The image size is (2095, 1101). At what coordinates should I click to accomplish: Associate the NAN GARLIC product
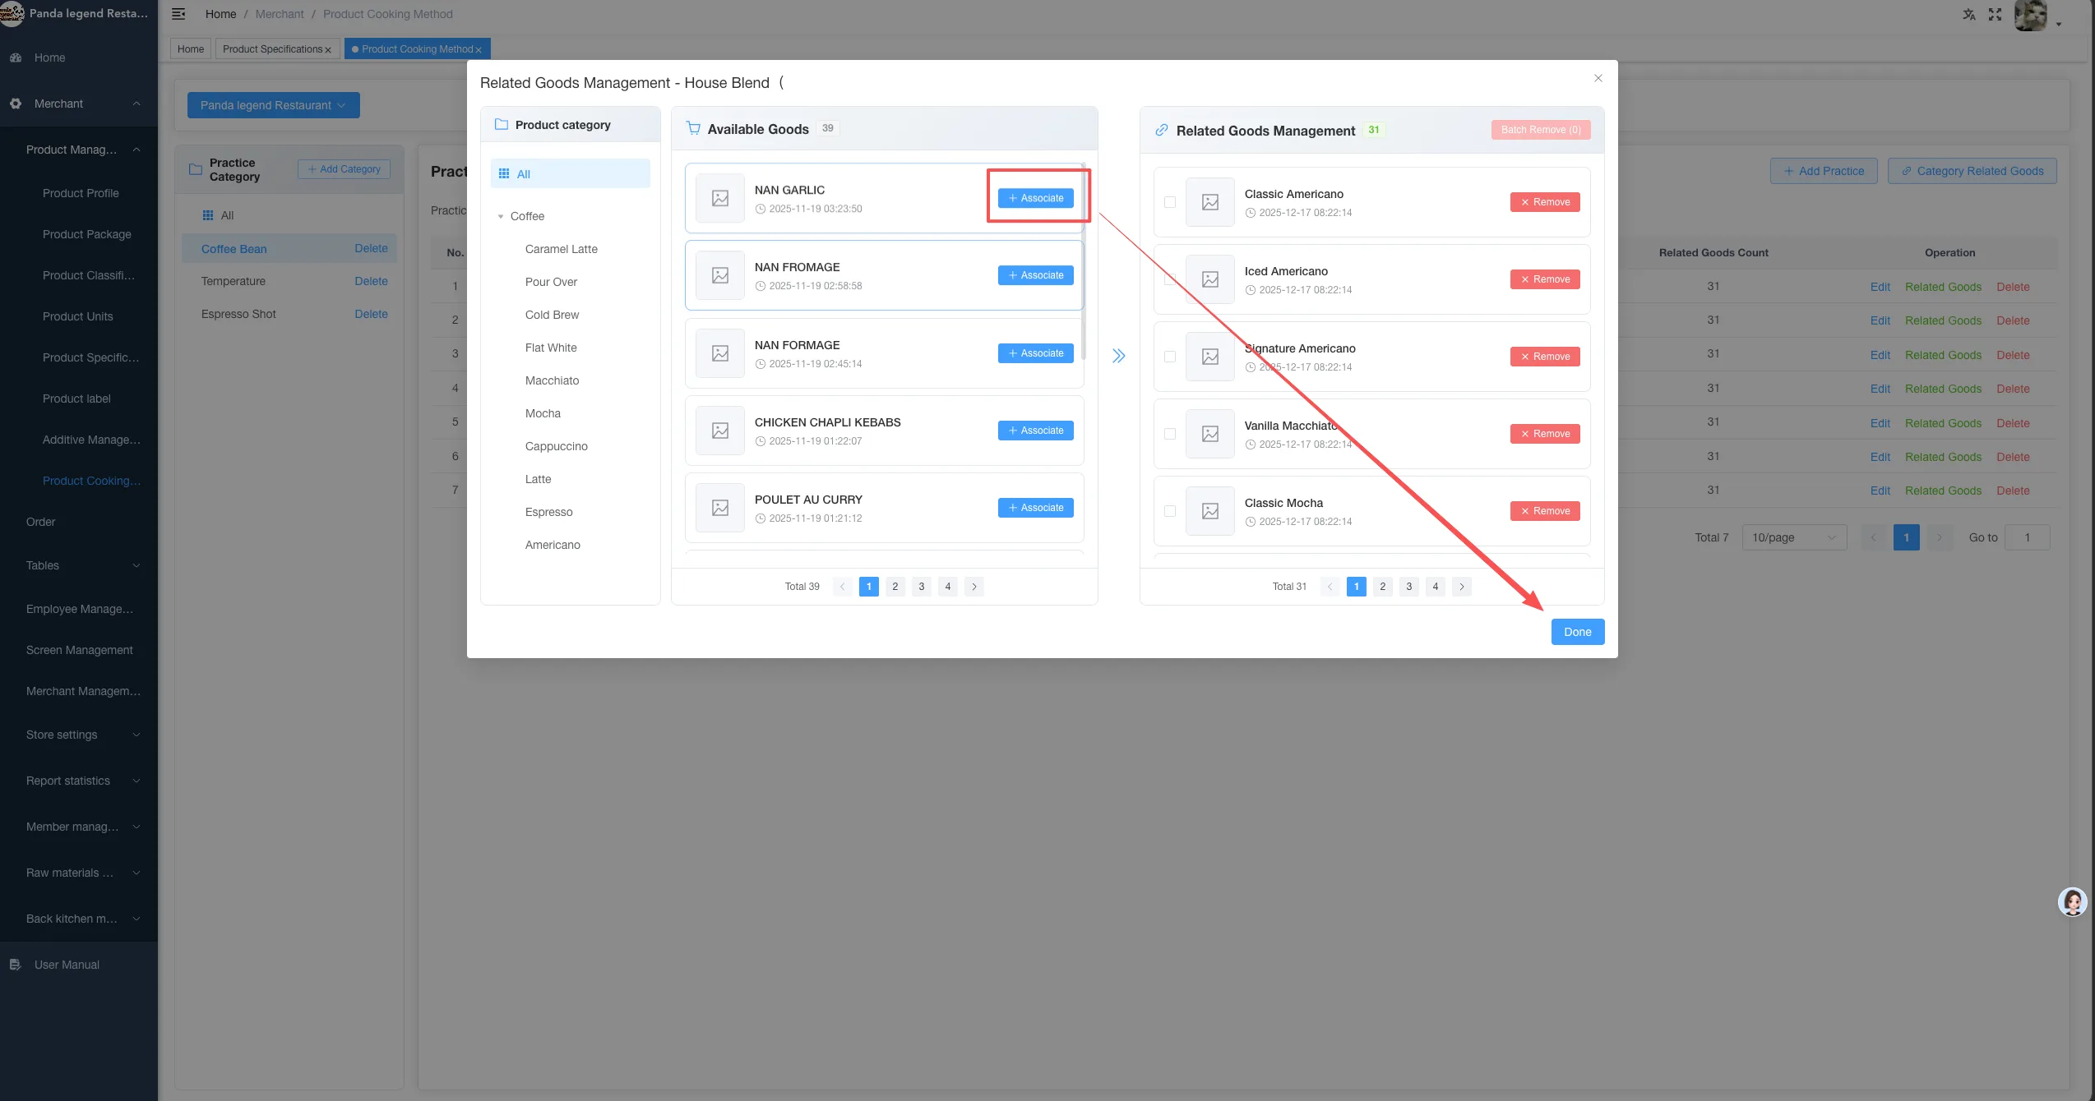pos(1035,198)
